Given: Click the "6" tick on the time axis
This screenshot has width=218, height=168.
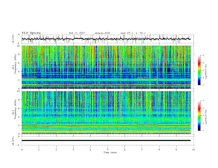Looking at the screenshot, I should (x=125, y=150).
